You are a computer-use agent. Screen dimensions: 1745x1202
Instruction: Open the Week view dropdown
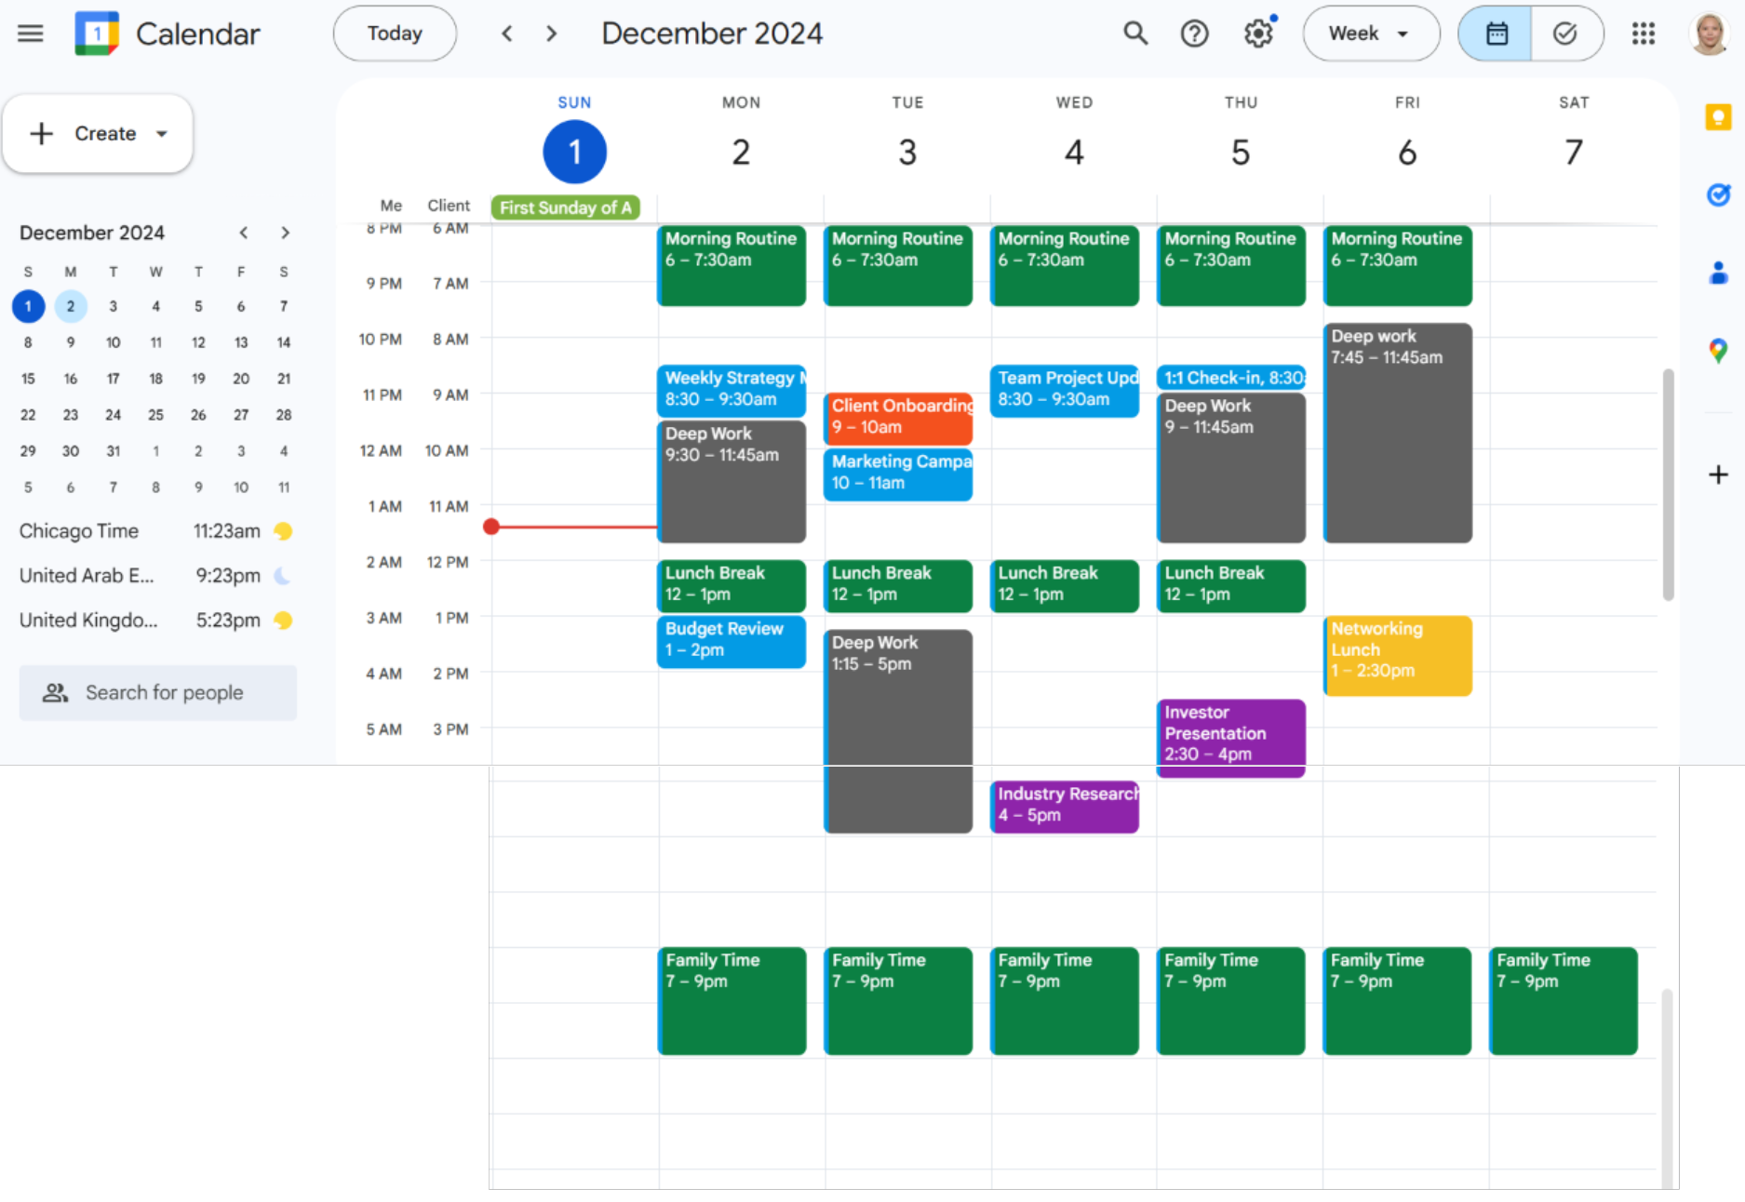[1371, 33]
